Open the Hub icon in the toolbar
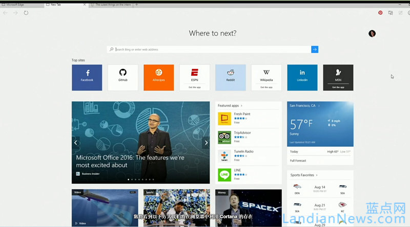 pyautogui.click(x=391, y=13)
